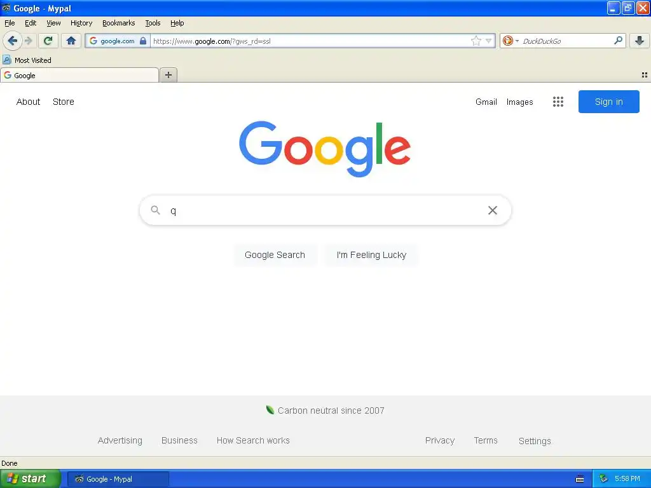Reload the page with the refresh icon
This screenshot has width=651, height=488.
pyautogui.click(x=48, y=41)
